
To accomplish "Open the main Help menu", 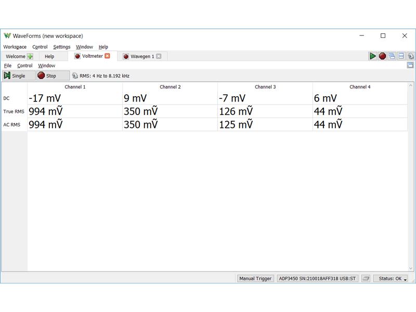I will pyautogui.click(x=103, y=47).
